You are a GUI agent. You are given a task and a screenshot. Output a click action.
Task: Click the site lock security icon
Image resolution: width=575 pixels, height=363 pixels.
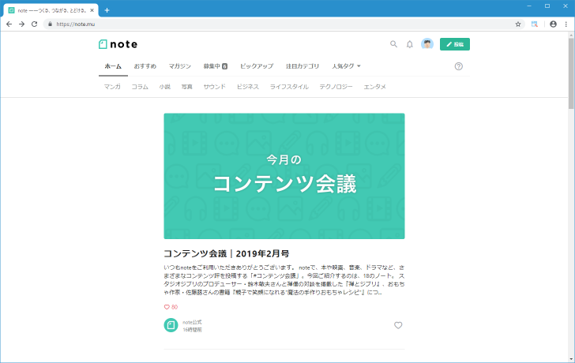[51, 24]
